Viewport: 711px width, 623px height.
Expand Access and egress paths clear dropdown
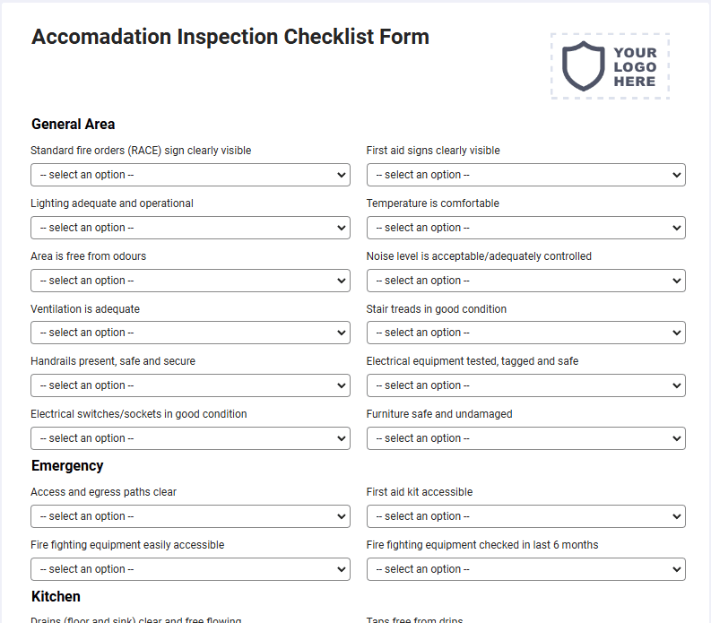pyautogui.click(x=190, y=516)
